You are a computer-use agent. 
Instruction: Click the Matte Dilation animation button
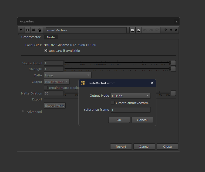tap(173, 93)
